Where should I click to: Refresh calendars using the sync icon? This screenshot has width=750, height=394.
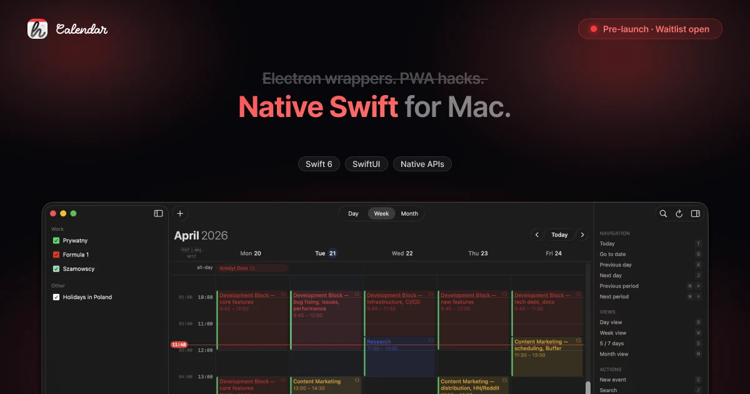679,213
